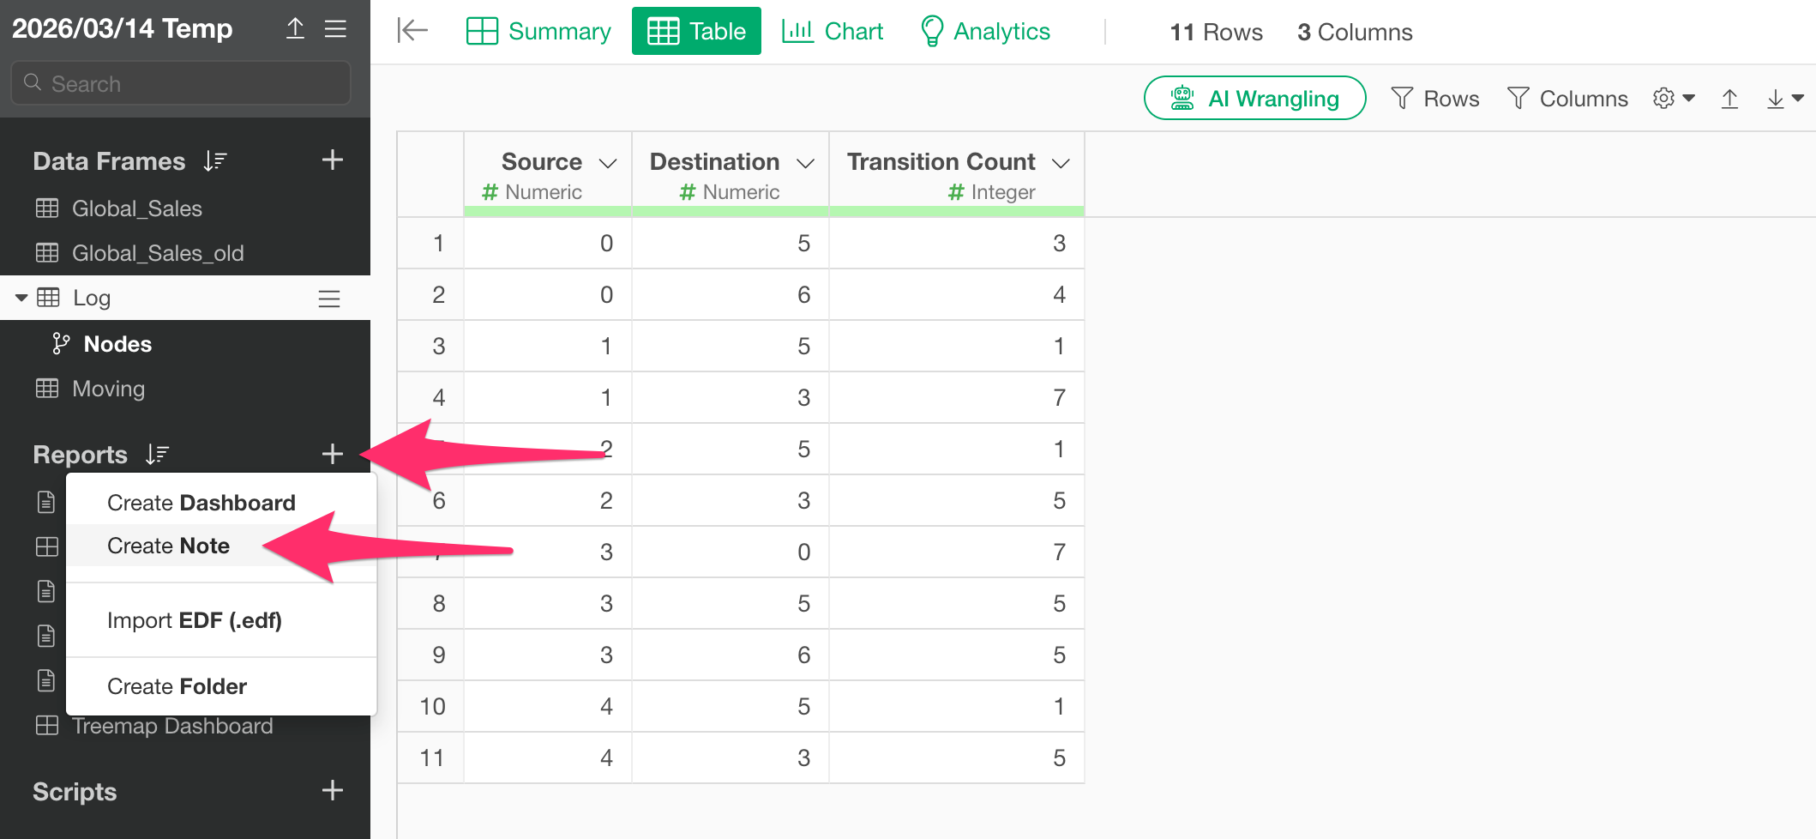Click the project export icon beside the project title
Screen dimensions: 1816x839
point(295,29)
